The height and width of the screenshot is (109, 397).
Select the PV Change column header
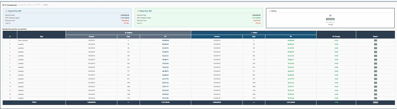point(336,36)
